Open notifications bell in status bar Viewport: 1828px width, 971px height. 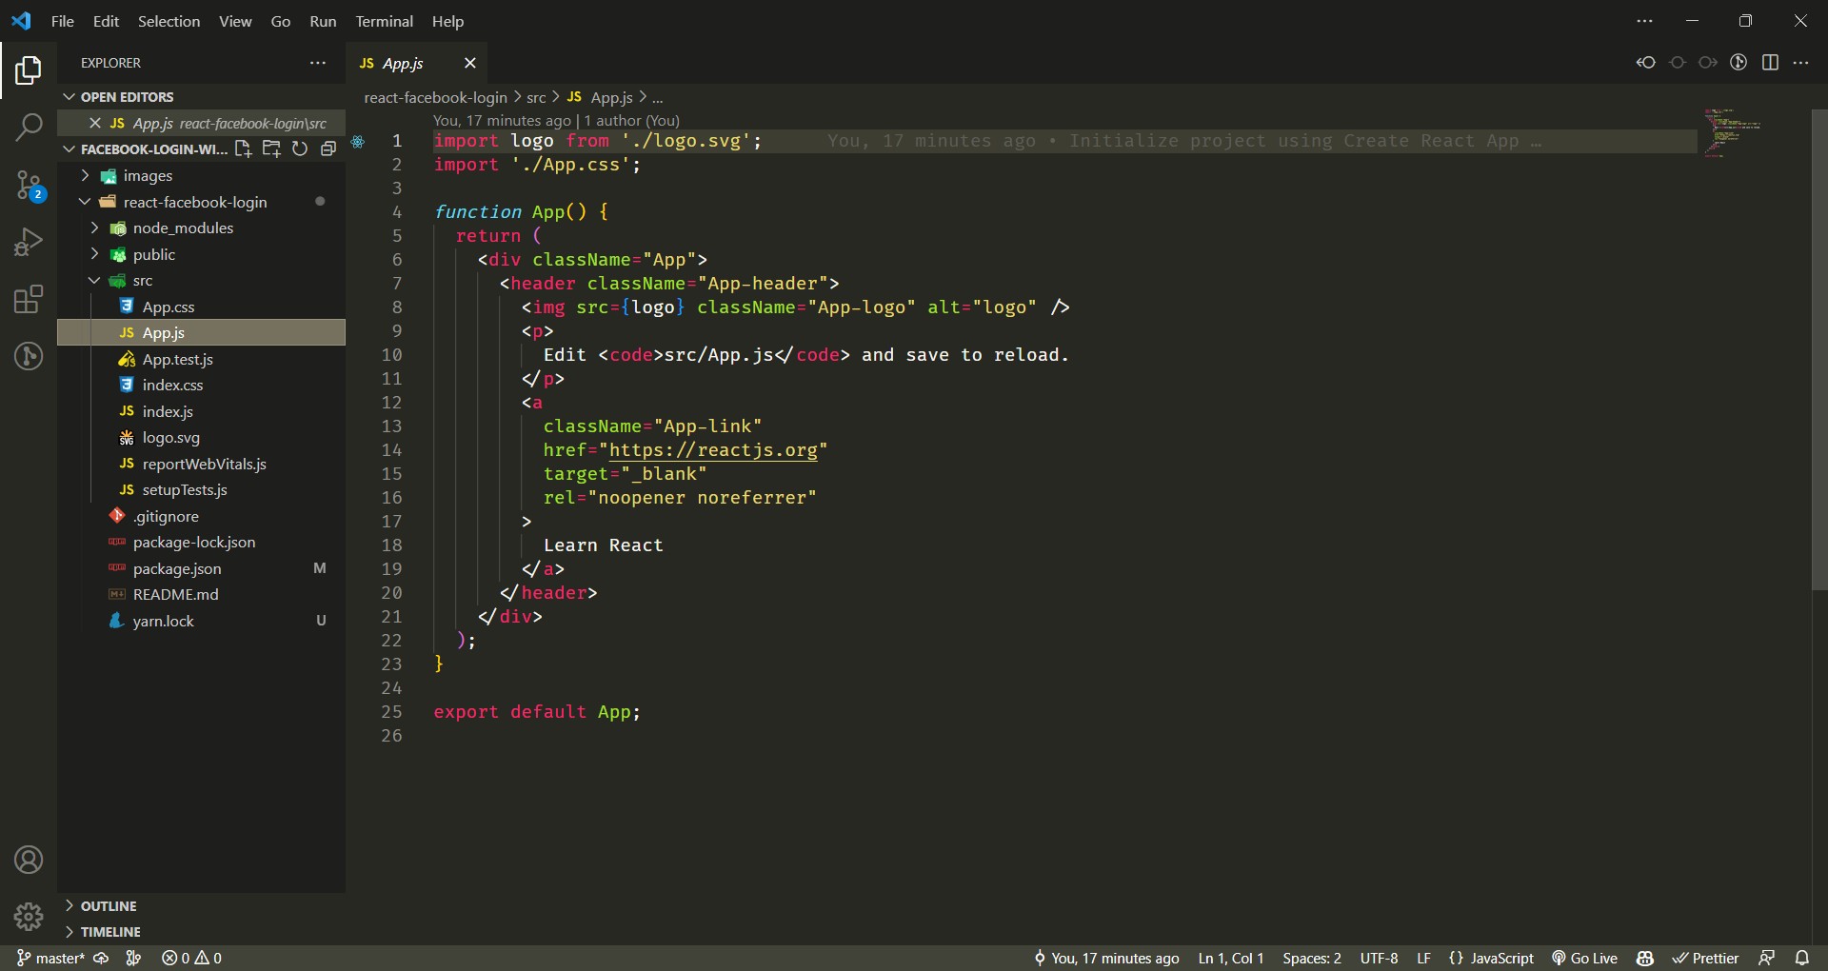[1801, 958]
